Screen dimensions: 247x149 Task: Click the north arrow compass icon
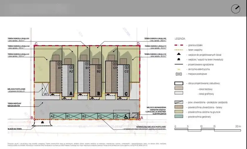[x=236, y=9]
